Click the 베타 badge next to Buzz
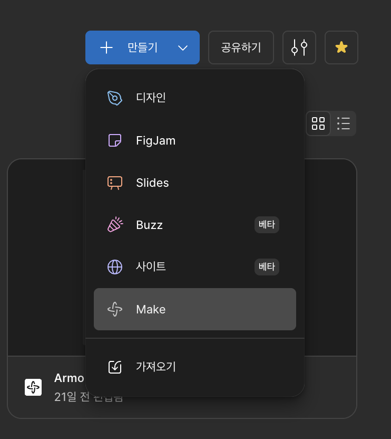The height and width of the screenshot is (439, 391). [267, 225]
